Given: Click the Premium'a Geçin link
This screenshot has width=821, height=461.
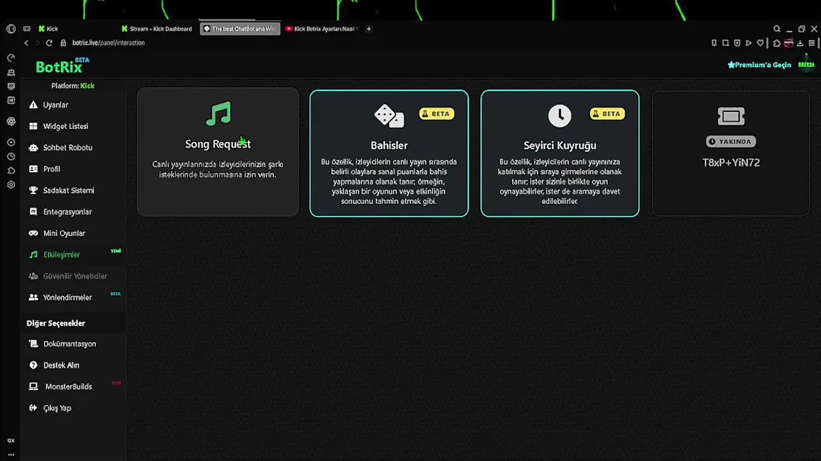Looking at the screenshot, I should click(x=759, y=65).
